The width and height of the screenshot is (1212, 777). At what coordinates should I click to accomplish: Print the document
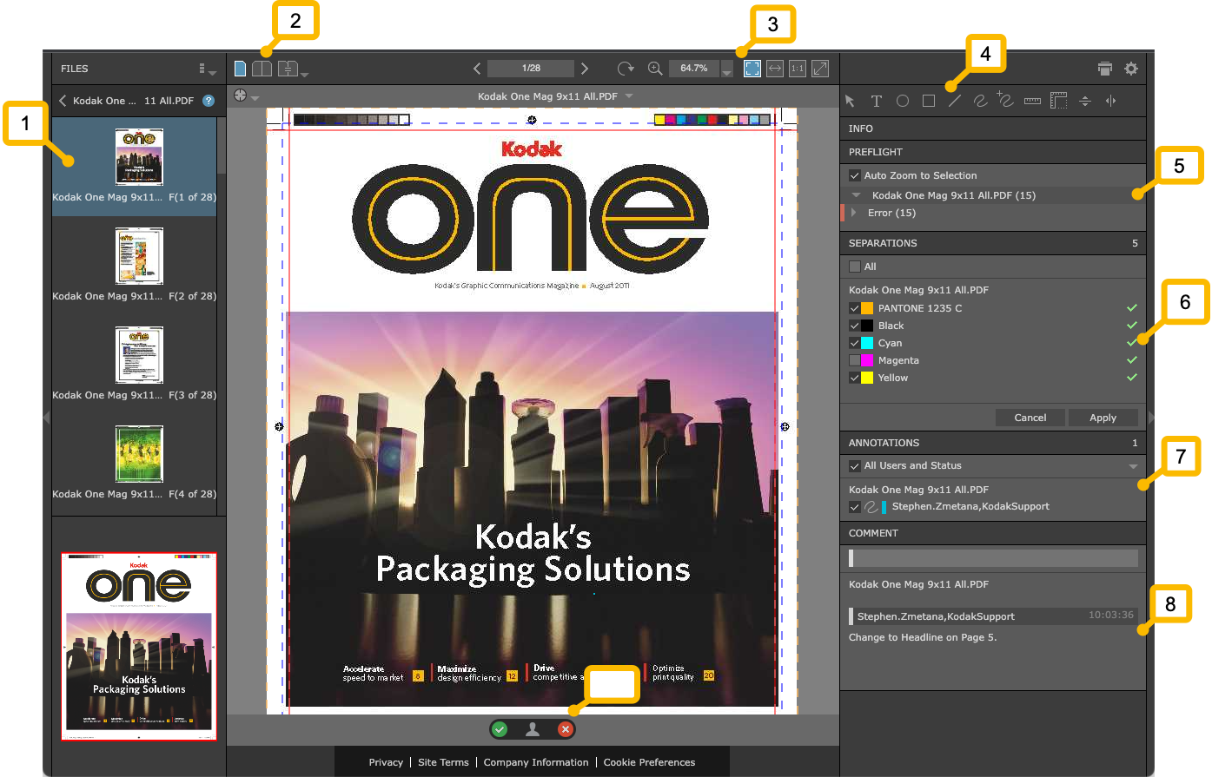click(x=1105, y=69)
